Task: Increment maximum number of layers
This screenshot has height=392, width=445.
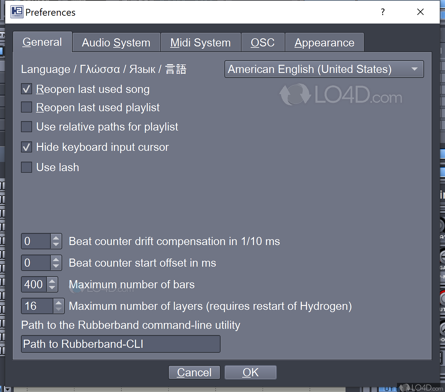Action: 59,302
